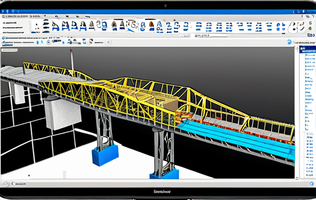
Task: Click the blue circle icon at status bar end
Action: coord(311,184)
